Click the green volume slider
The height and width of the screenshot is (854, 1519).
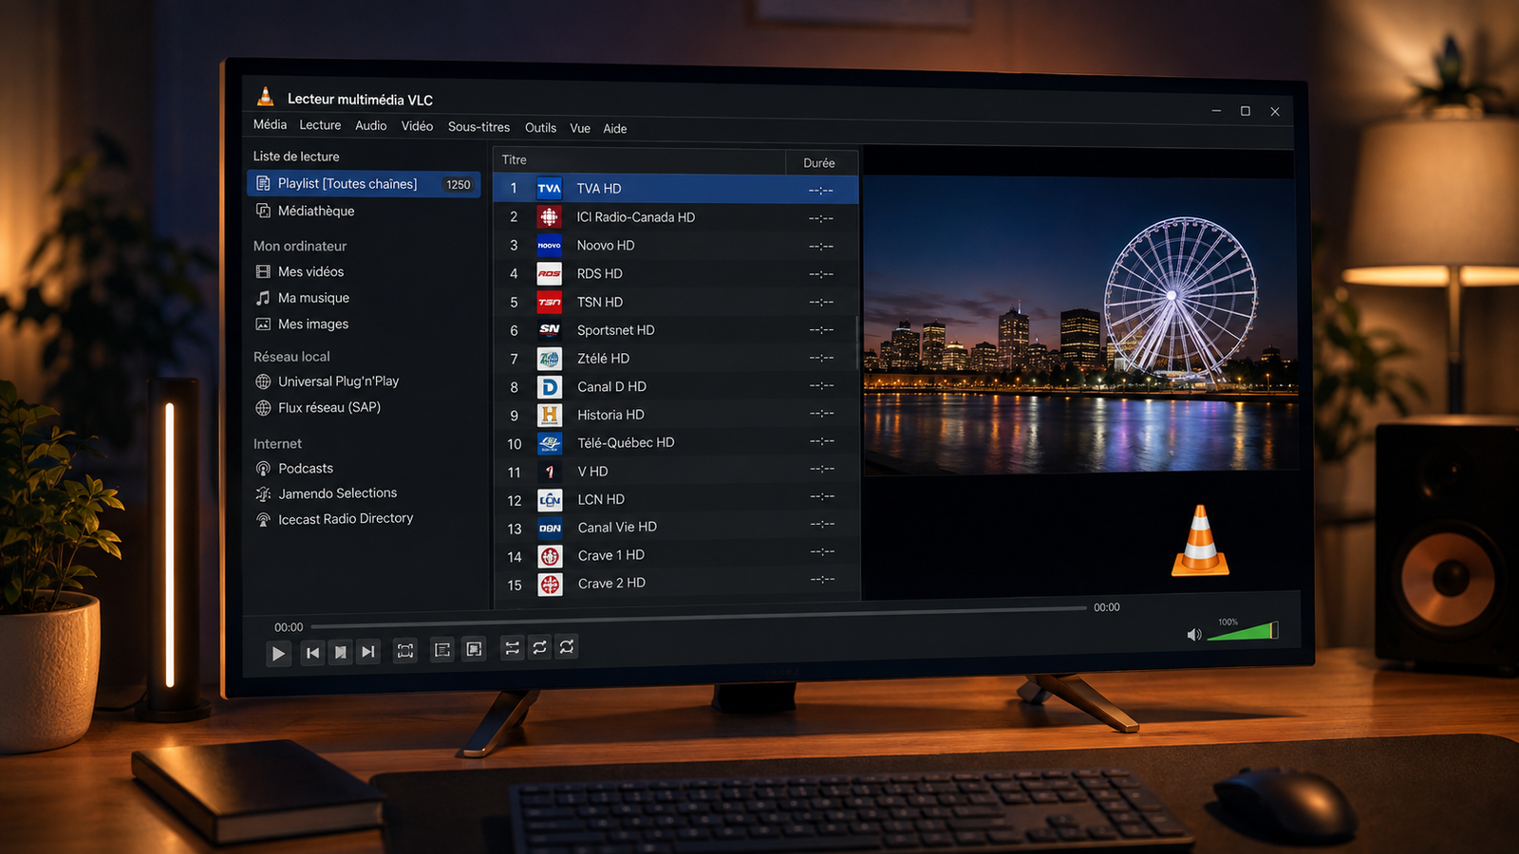tap(1243, 632)
